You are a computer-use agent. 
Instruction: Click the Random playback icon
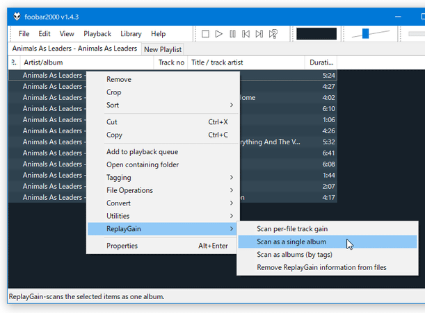(273, 34)
